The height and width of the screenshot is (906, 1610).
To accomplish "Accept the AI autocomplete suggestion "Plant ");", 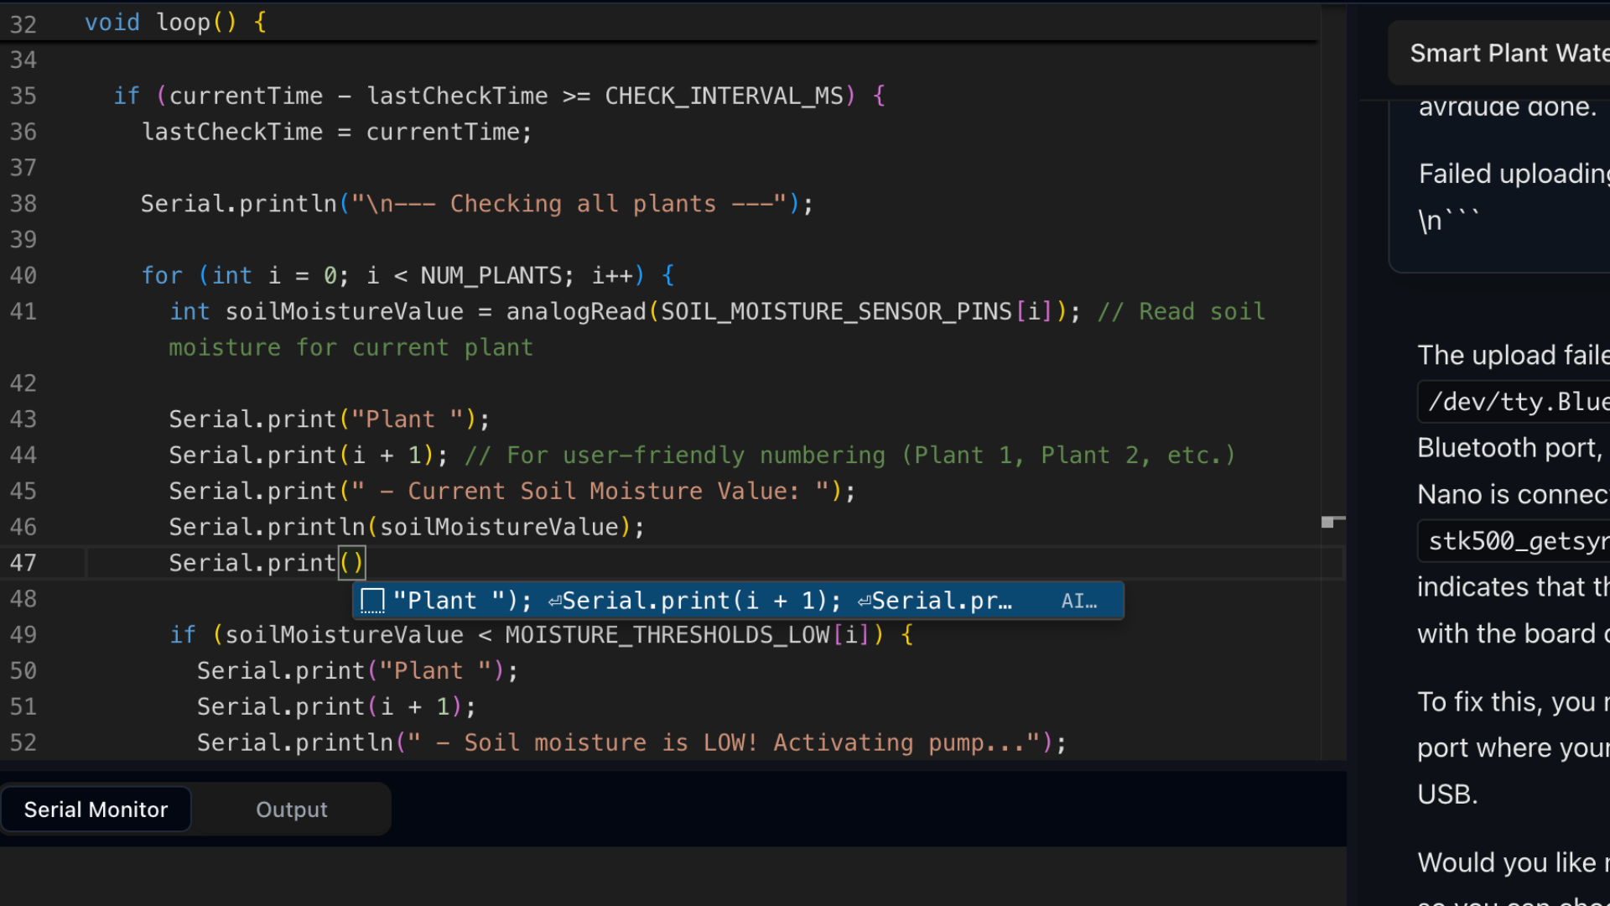I will coord(738,601).
